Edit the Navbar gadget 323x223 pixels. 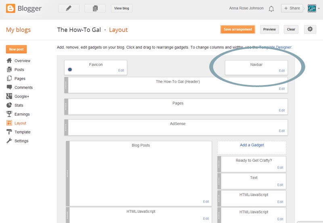point(282,71)
